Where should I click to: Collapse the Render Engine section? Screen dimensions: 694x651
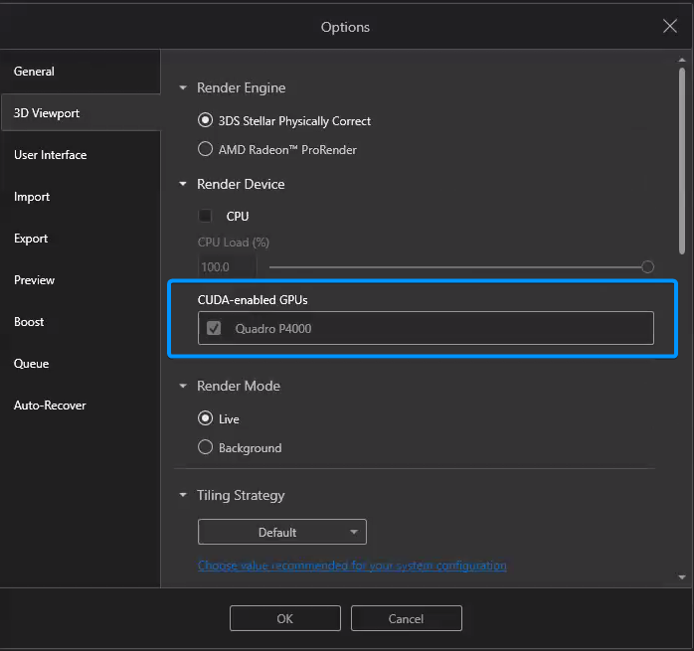(183, 87)
